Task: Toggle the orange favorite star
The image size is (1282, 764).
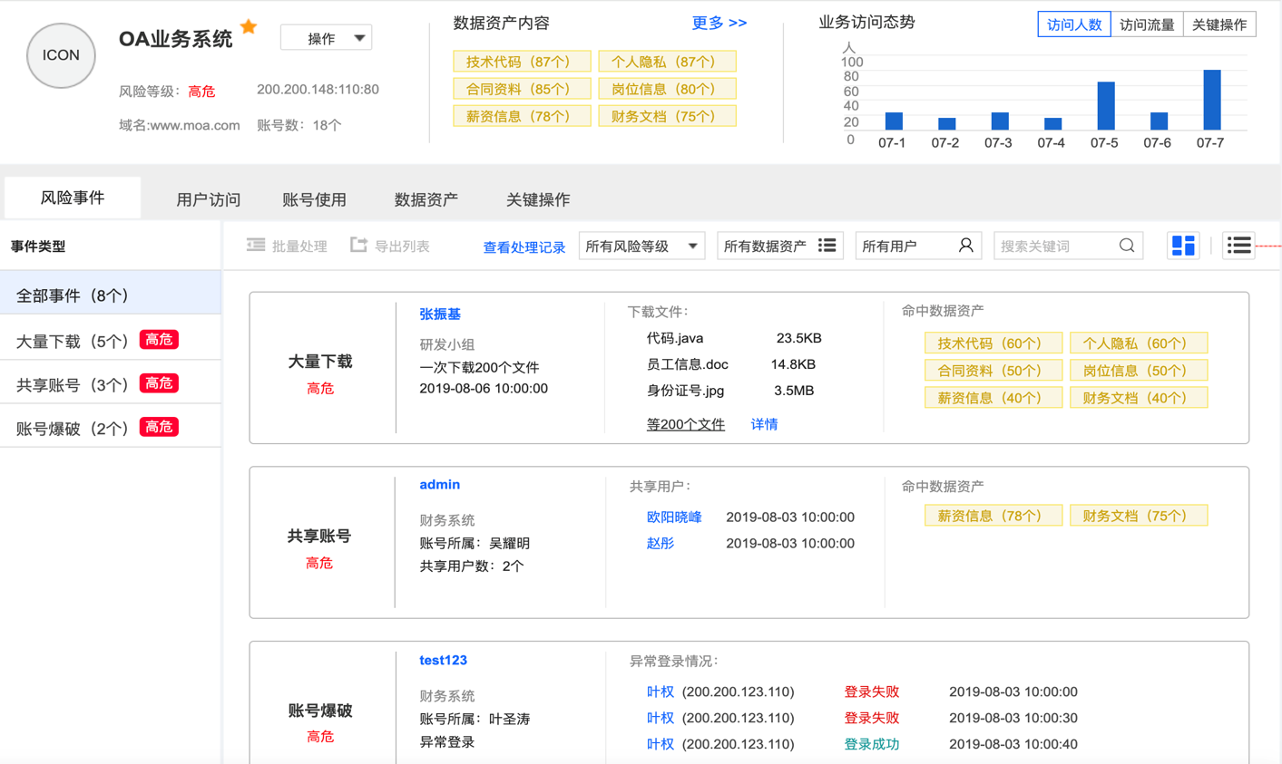Action: (x=249, y=27)
